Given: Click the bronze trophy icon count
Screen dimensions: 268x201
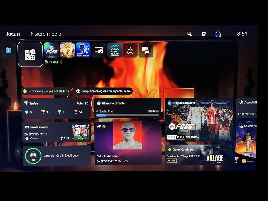Looking at the screenshot, I should (78, 112).
